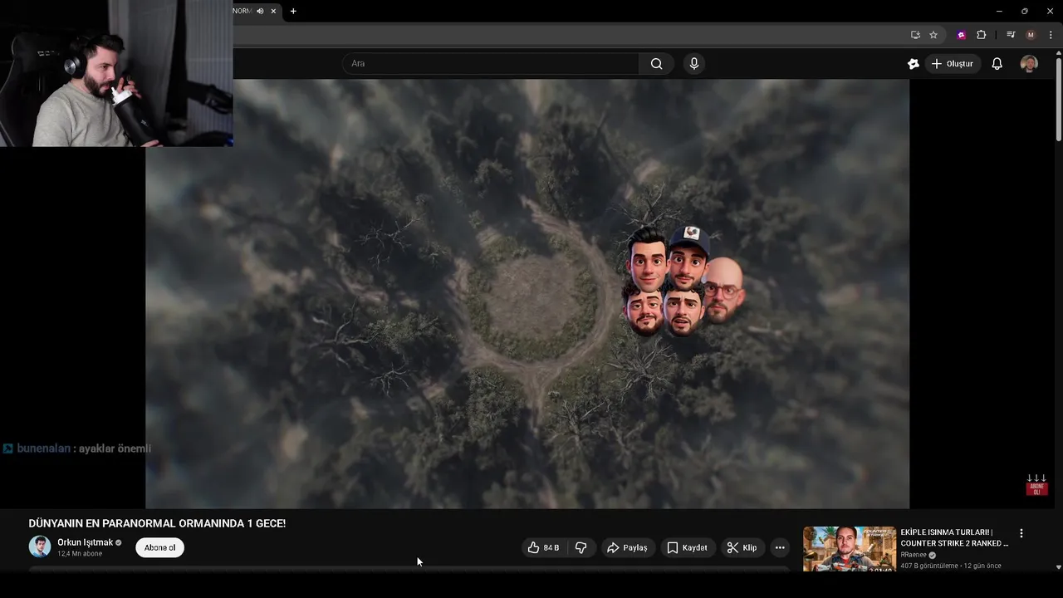1063x598 pixels.
Task: Open a new tab with the plus
Action: (x=293, y=11)
